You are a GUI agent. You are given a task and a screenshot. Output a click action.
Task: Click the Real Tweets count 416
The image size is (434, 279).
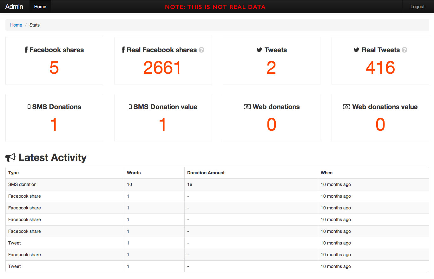click(380, 68)
